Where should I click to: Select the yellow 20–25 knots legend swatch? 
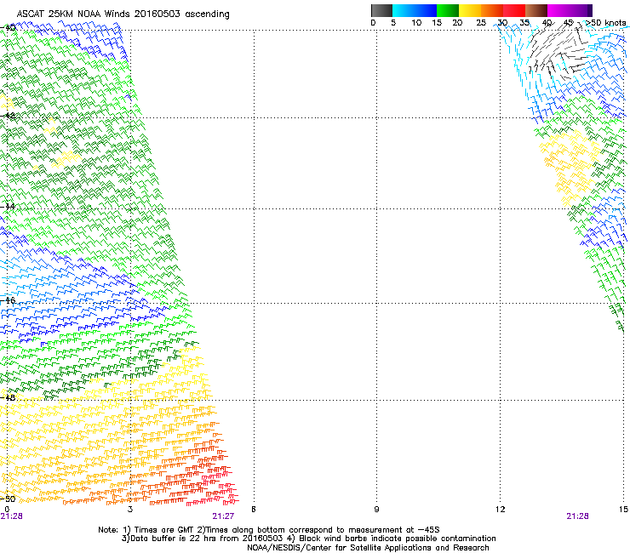470,10
